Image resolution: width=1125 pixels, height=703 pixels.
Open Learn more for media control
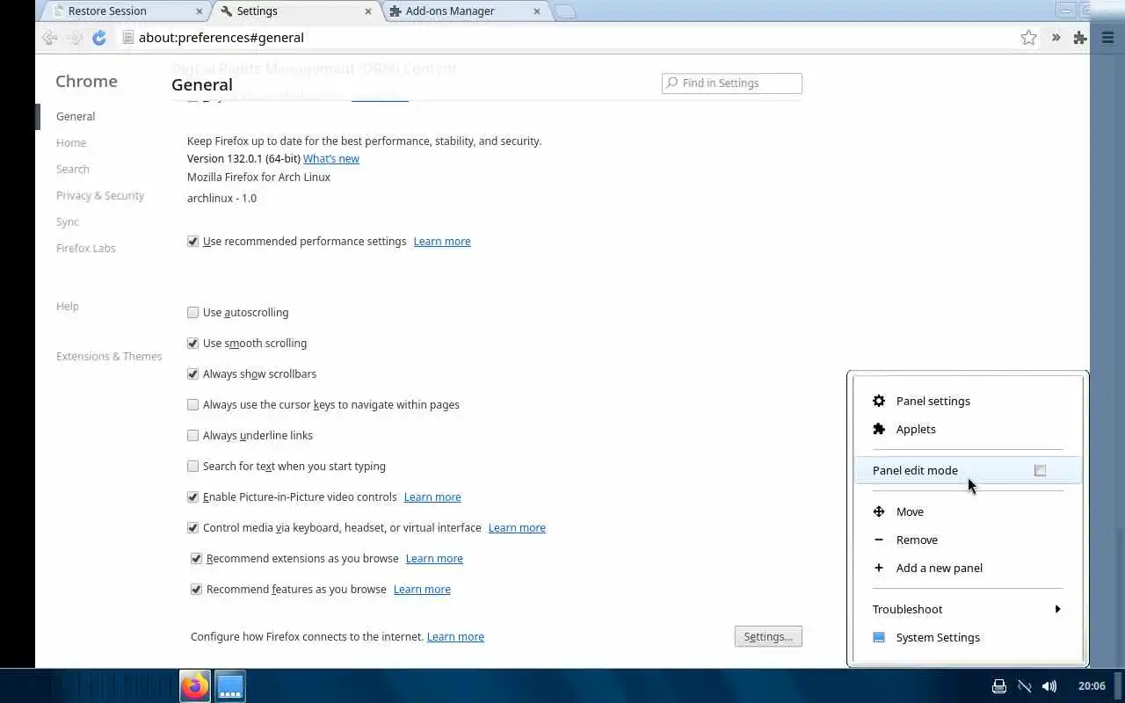(517, 527)
